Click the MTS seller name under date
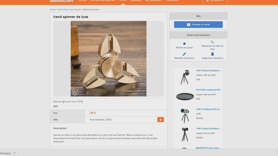 click(56, 106)
